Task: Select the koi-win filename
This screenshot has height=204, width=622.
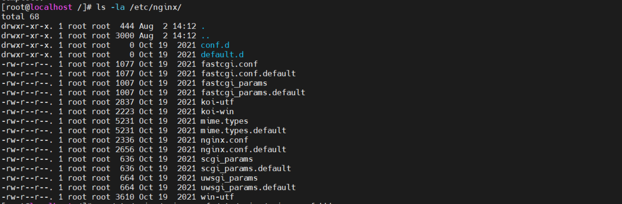Action: click(217, 111)
